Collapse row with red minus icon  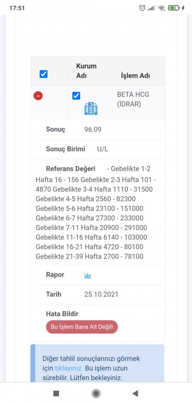[38, 96]
